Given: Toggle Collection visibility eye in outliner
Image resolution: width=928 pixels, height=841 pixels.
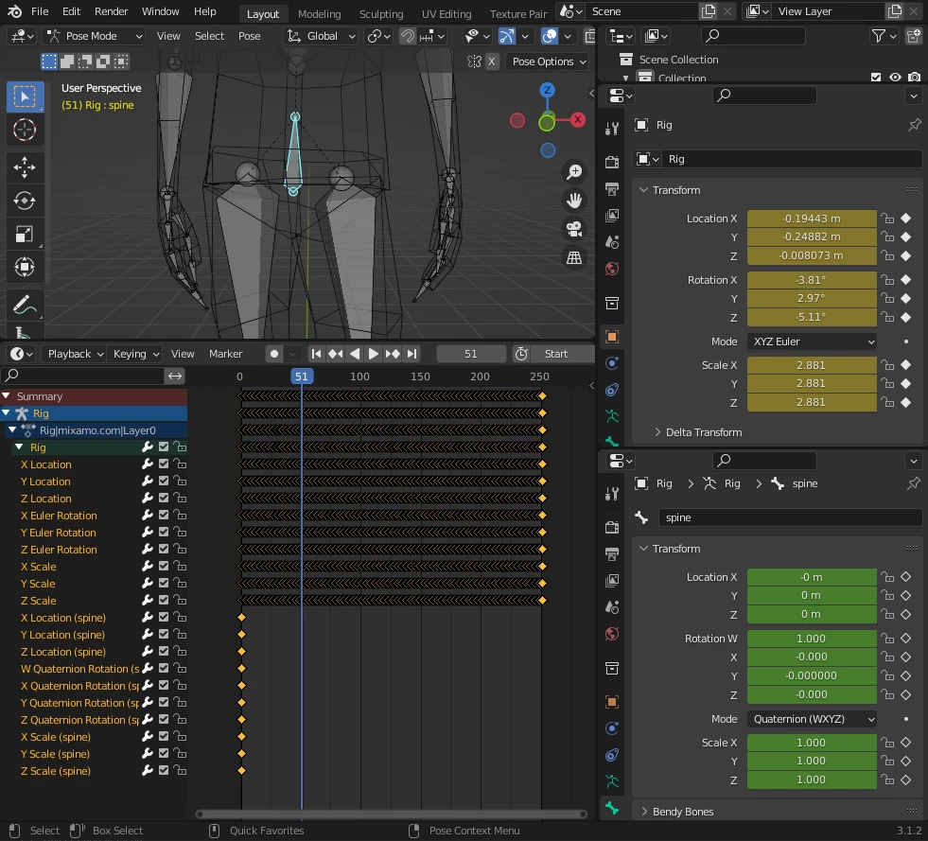Looking at the screenshot, I should 895,77.
